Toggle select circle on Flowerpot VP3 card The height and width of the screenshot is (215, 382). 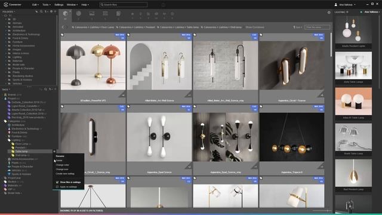point(62,35)
